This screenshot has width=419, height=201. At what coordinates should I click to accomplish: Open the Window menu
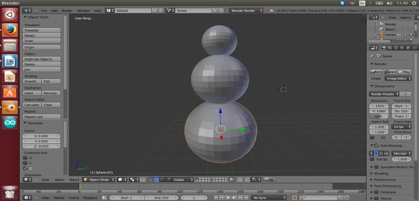(83, 11)
